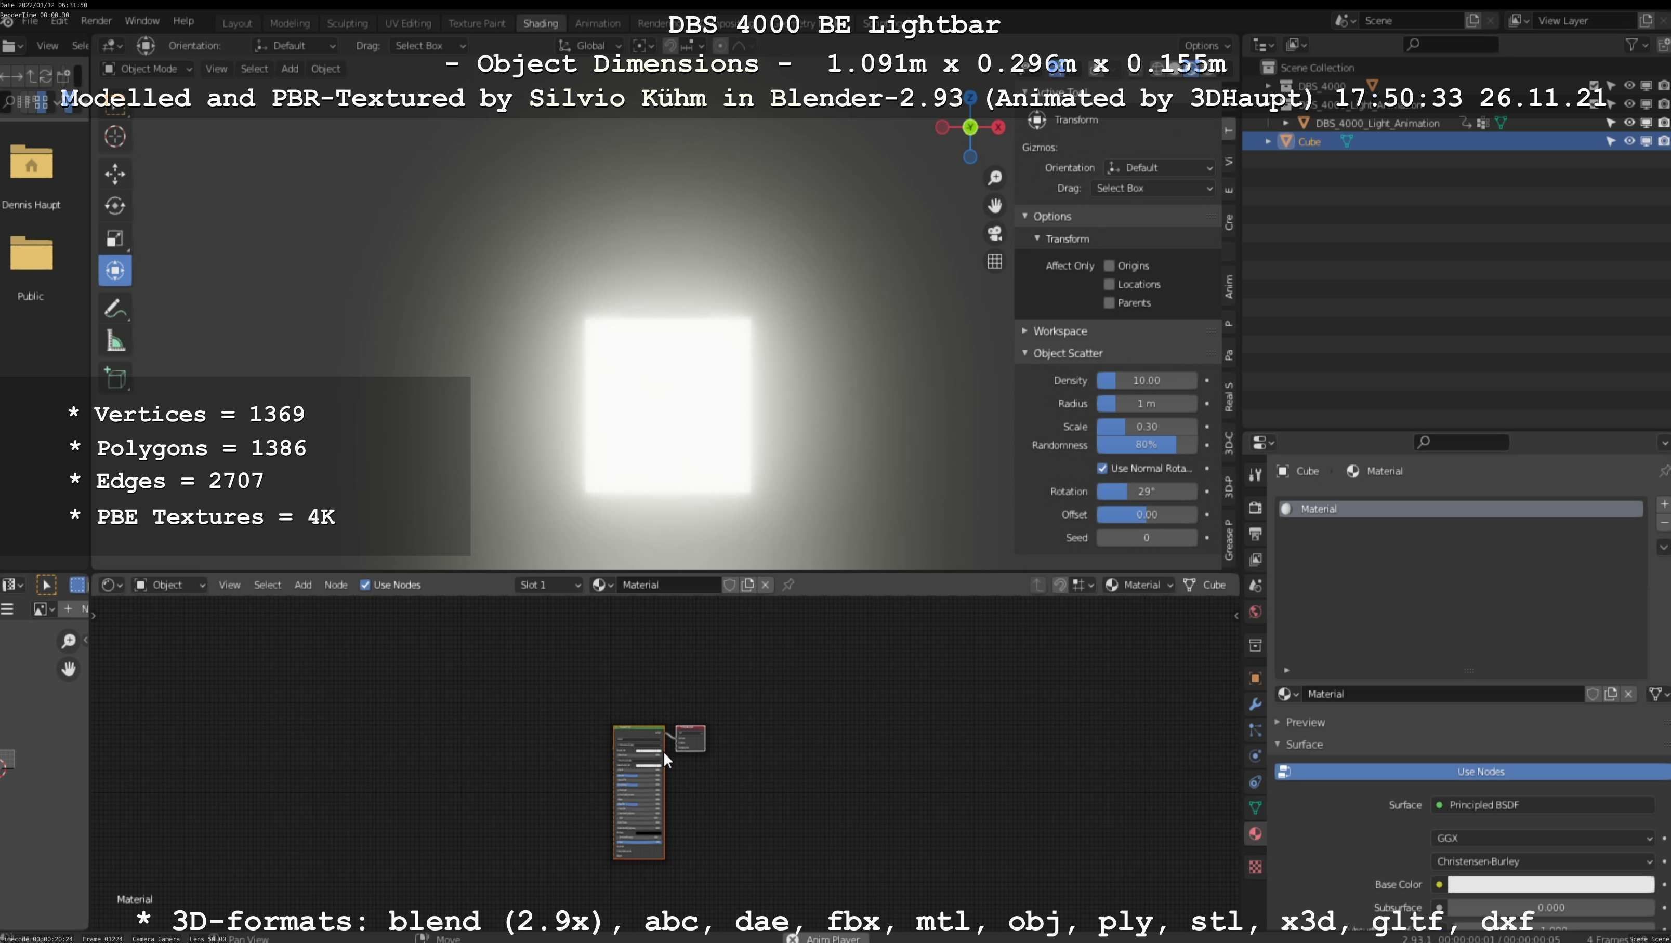Screen dimensions: 1671x943
Task: Open the Texture properties checker icon
Action: 1255,867
